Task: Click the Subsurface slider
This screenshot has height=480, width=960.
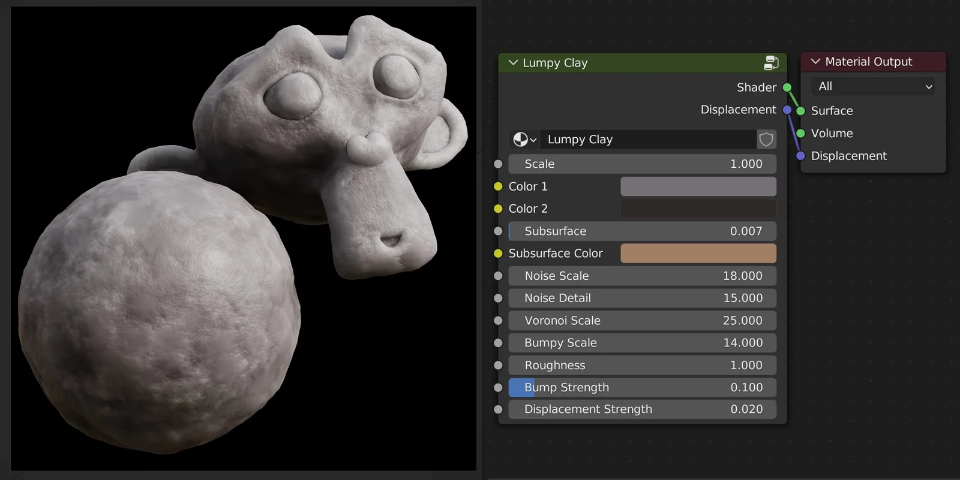Action: pos(642,231)
